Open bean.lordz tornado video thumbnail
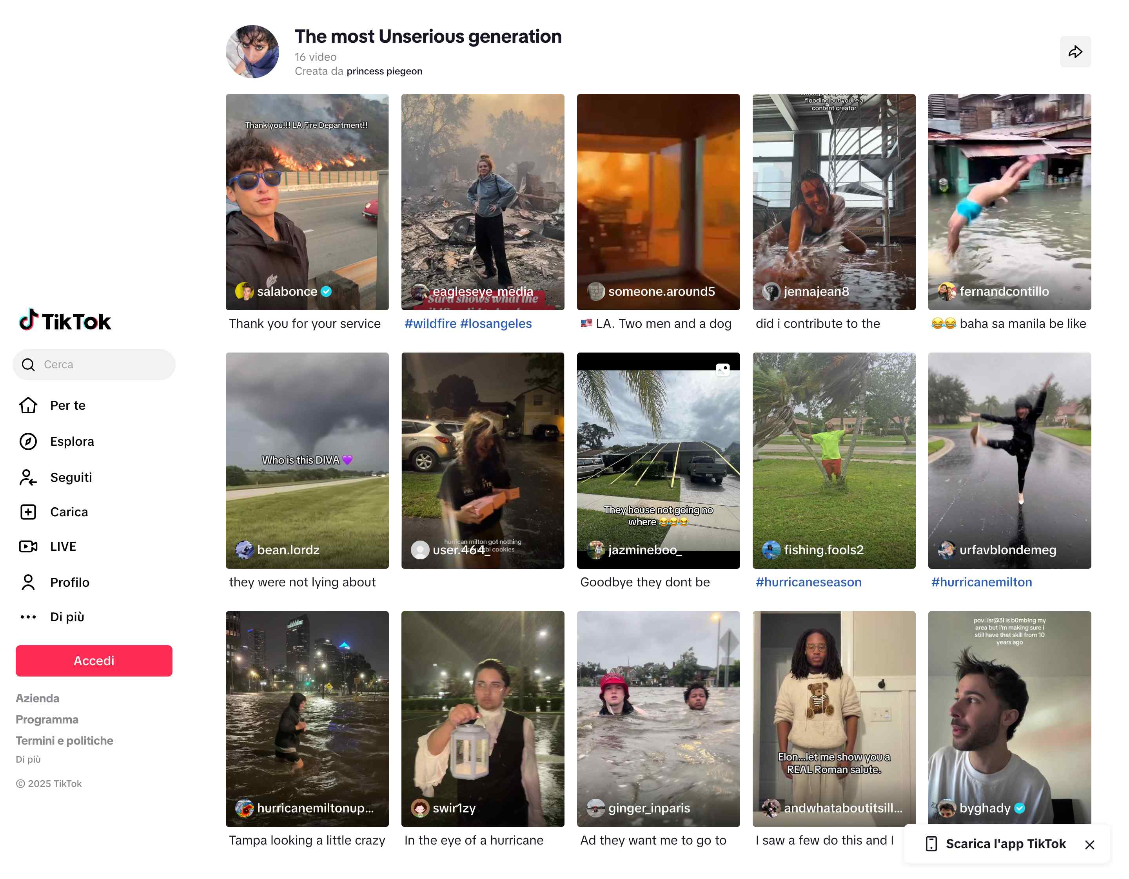This screenshot has width=1129, height=879. point(307,461)
